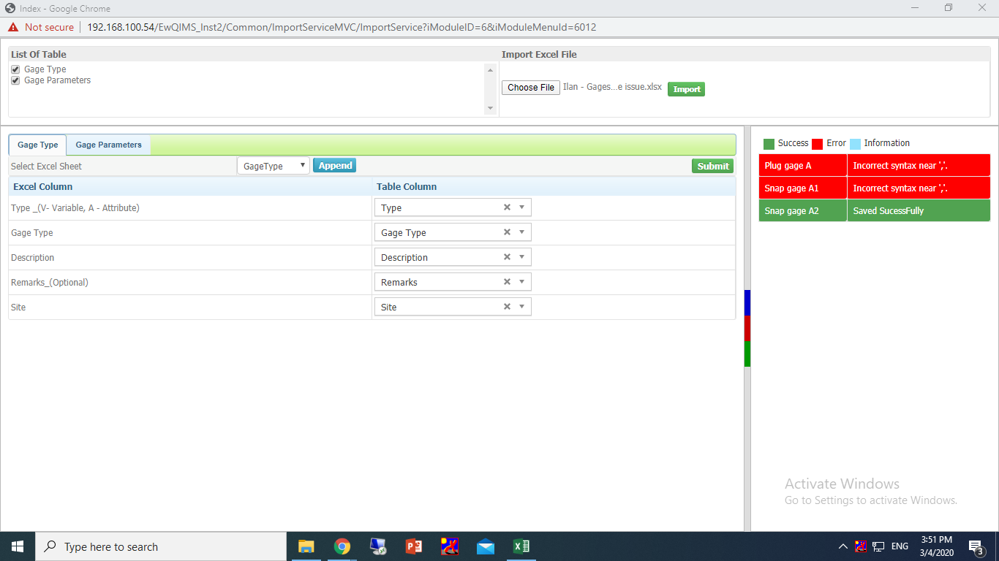
Task: Select the Snap gage A1 error row
Action: (x=875, y=188)
